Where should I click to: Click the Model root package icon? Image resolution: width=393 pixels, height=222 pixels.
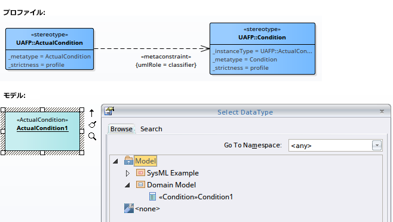[x=128, y=161]
